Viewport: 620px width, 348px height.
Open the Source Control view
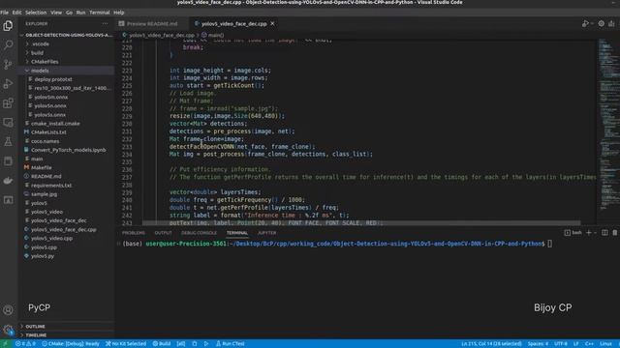tap(8, 65)
